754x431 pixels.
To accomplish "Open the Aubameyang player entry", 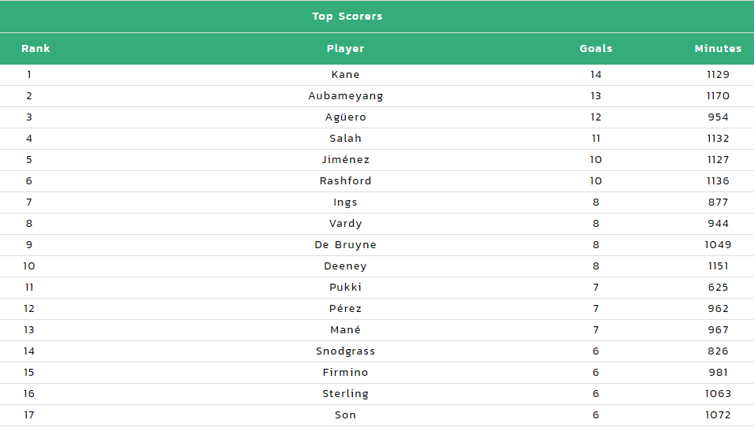I will 345,96.
